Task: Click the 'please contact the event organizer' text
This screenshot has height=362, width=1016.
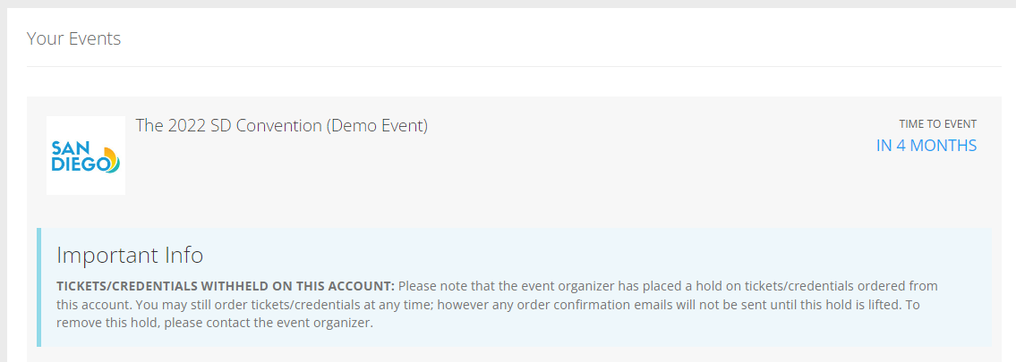Action: click(x=269, y=323)
